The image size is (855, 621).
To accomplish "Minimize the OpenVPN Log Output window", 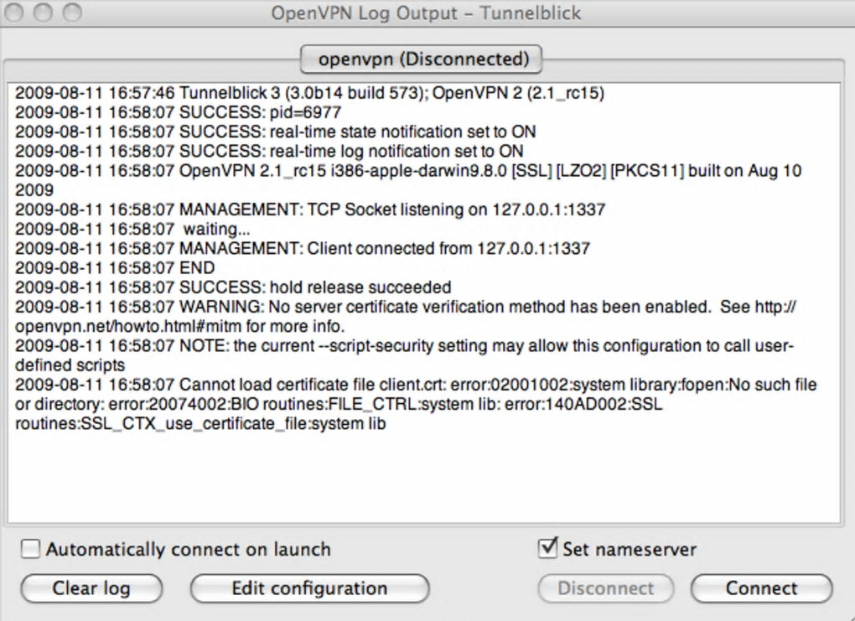I will pos(43,12).
